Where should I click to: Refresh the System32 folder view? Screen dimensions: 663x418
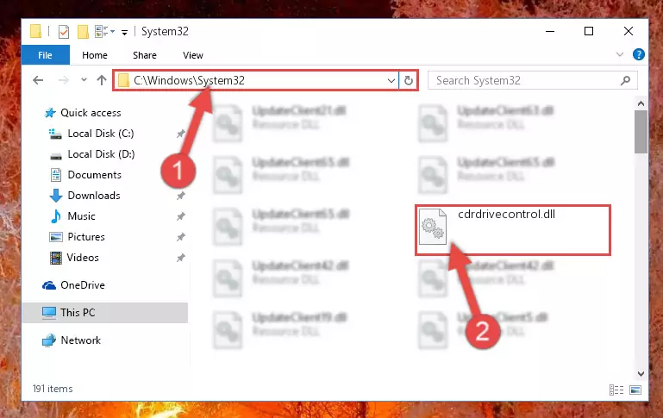[408, 80]
